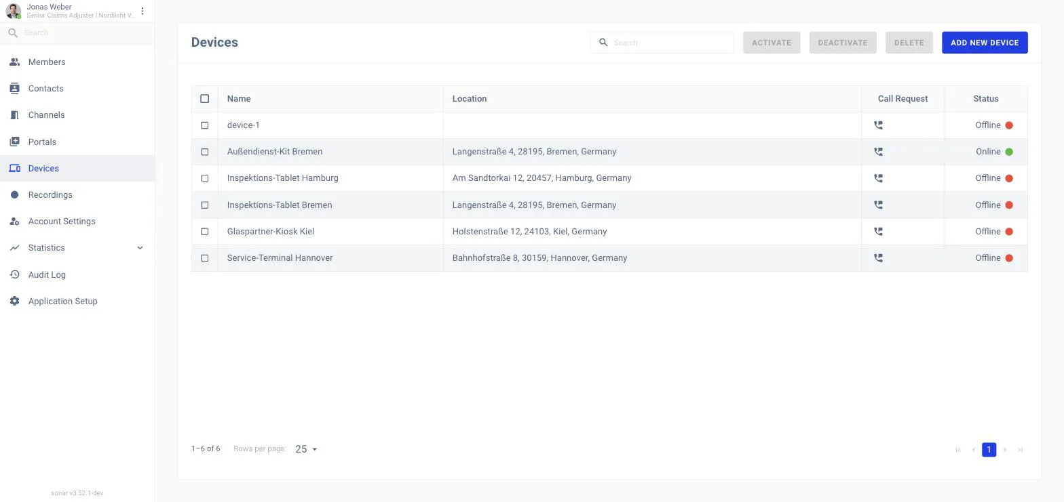Select the Glaspartner-Kiosk Kiel checkbox
Image resolution: width=1064 pixels, height=502 pixels.
tap(204, 231)
